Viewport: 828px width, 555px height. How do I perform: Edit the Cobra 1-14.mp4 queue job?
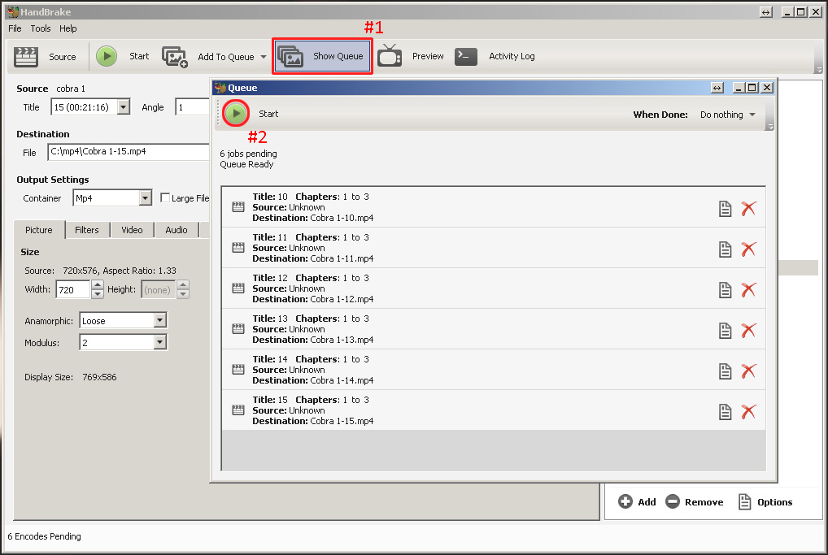tap(725, 371)
